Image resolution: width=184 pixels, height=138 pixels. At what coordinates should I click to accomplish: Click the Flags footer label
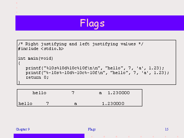point(92,129)
